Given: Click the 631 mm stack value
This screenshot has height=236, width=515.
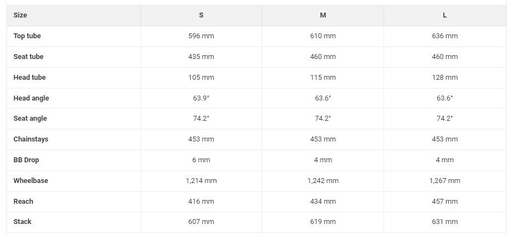Looking at the screenshot, I should coord(445,222).
